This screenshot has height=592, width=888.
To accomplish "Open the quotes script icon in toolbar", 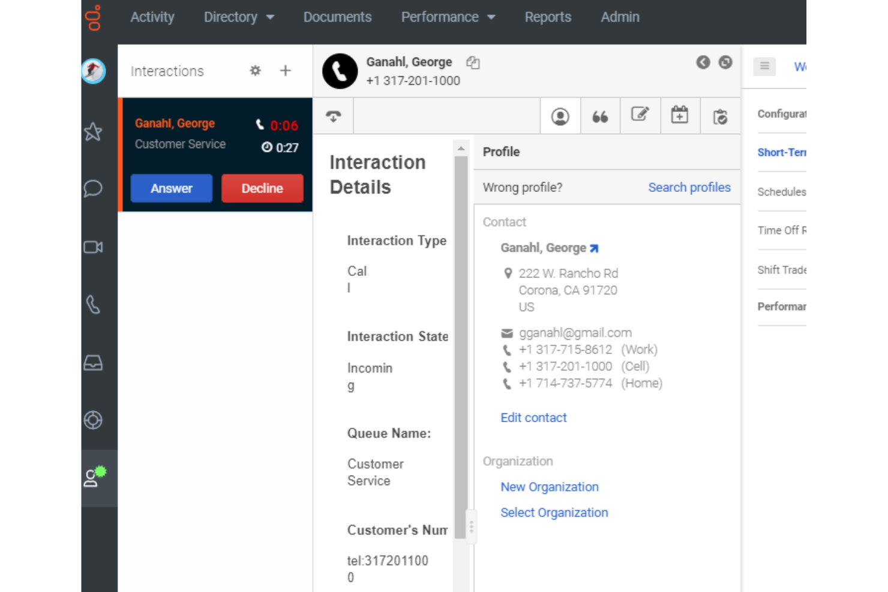I will [600, 116].
